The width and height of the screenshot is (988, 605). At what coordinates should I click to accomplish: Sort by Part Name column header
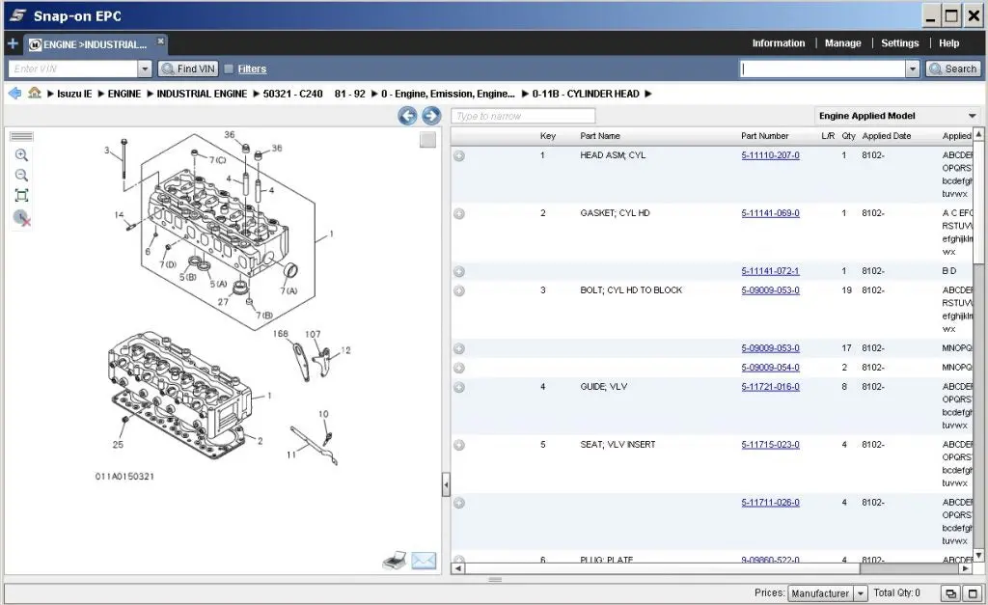(x=600, y=135)
